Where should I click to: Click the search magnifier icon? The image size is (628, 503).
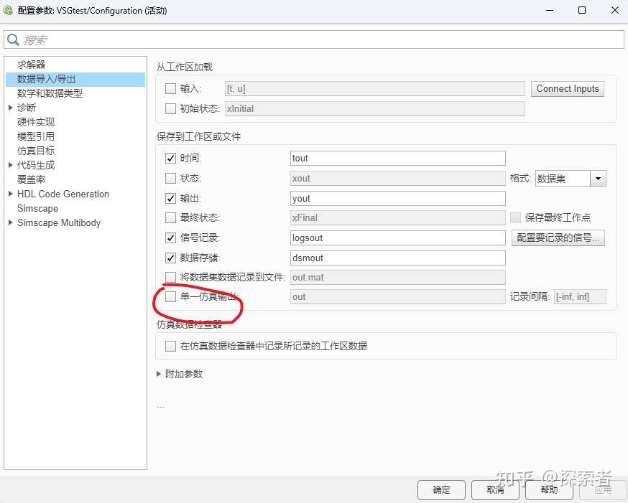13,39
